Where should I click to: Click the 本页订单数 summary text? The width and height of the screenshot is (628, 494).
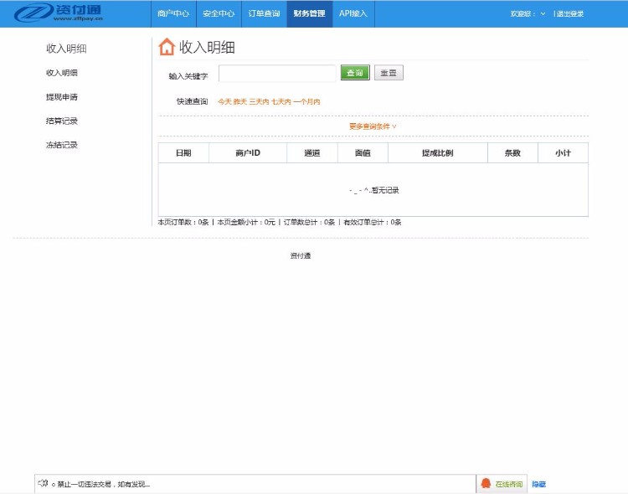coord(183,222)
